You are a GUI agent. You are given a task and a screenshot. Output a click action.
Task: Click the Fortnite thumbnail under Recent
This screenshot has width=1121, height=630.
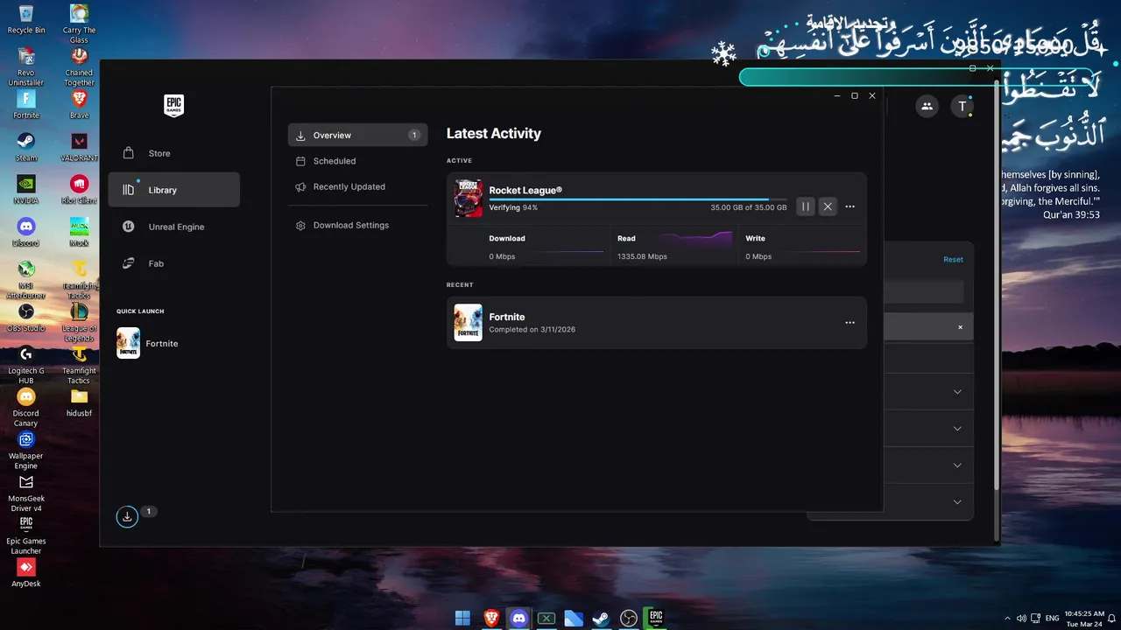click(468, 323)
